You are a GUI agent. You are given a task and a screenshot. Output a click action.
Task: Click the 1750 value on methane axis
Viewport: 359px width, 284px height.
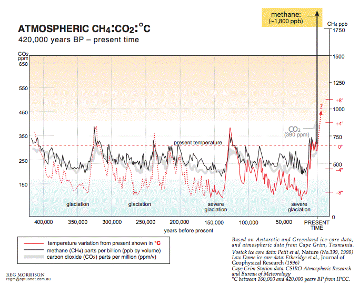(338, 31)
